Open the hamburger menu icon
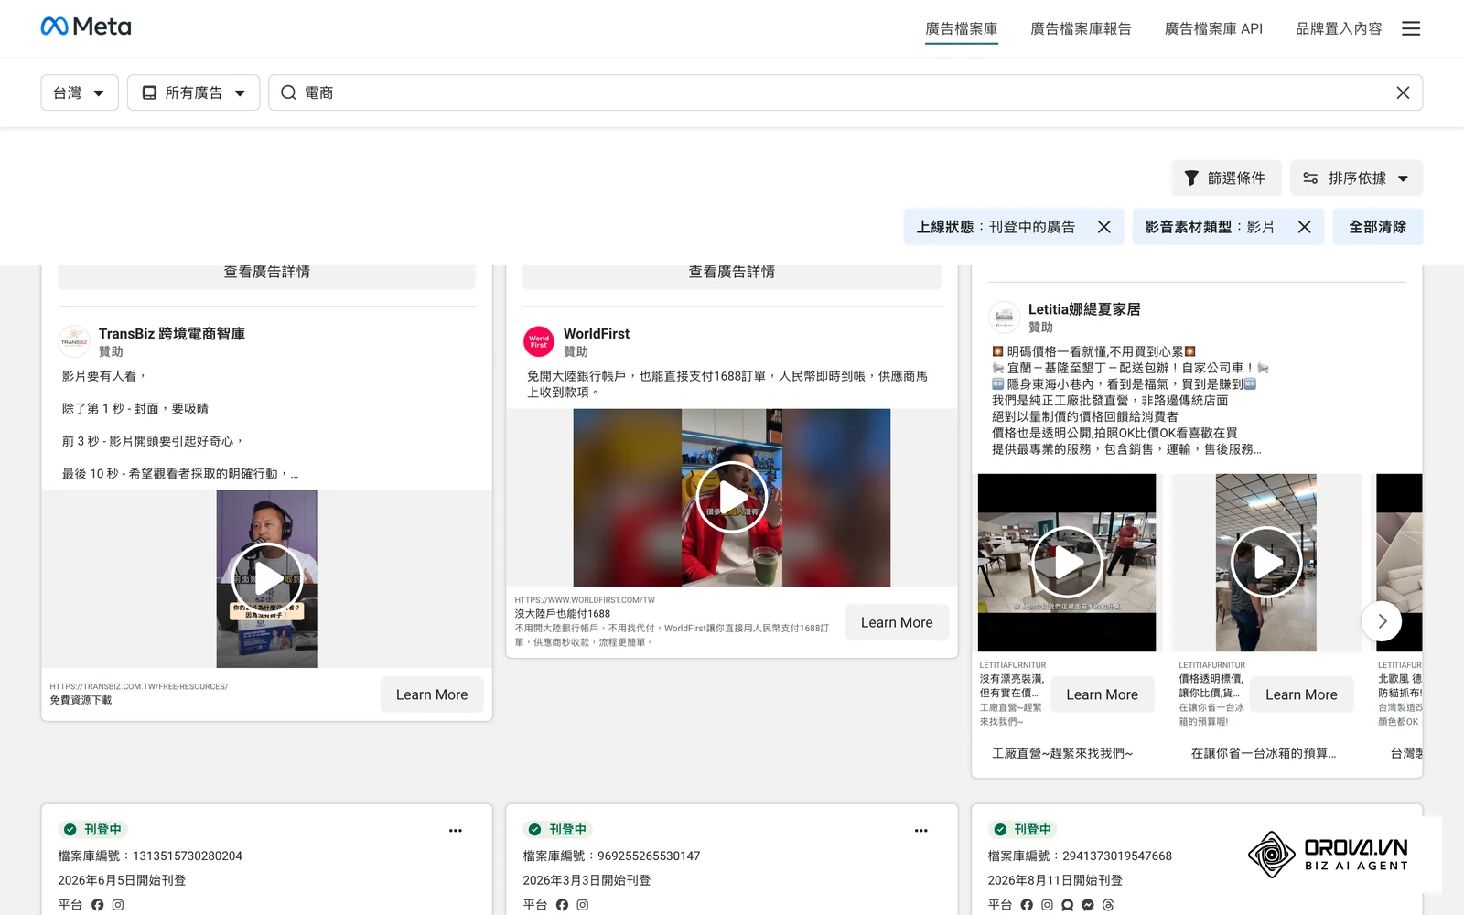This screenshot has height=915, width=1464. point(1411,28)
